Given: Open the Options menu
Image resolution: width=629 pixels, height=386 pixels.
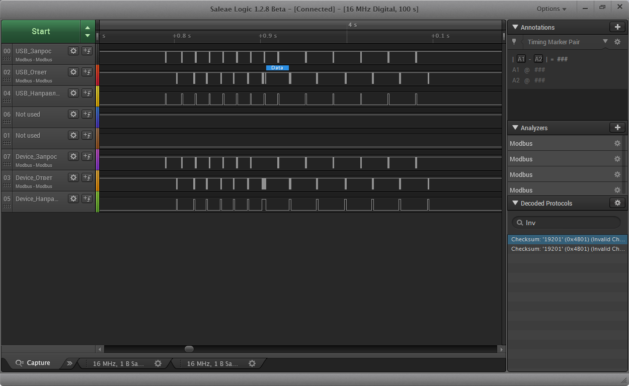Looking at the screenshot, I should click(552, 9).
